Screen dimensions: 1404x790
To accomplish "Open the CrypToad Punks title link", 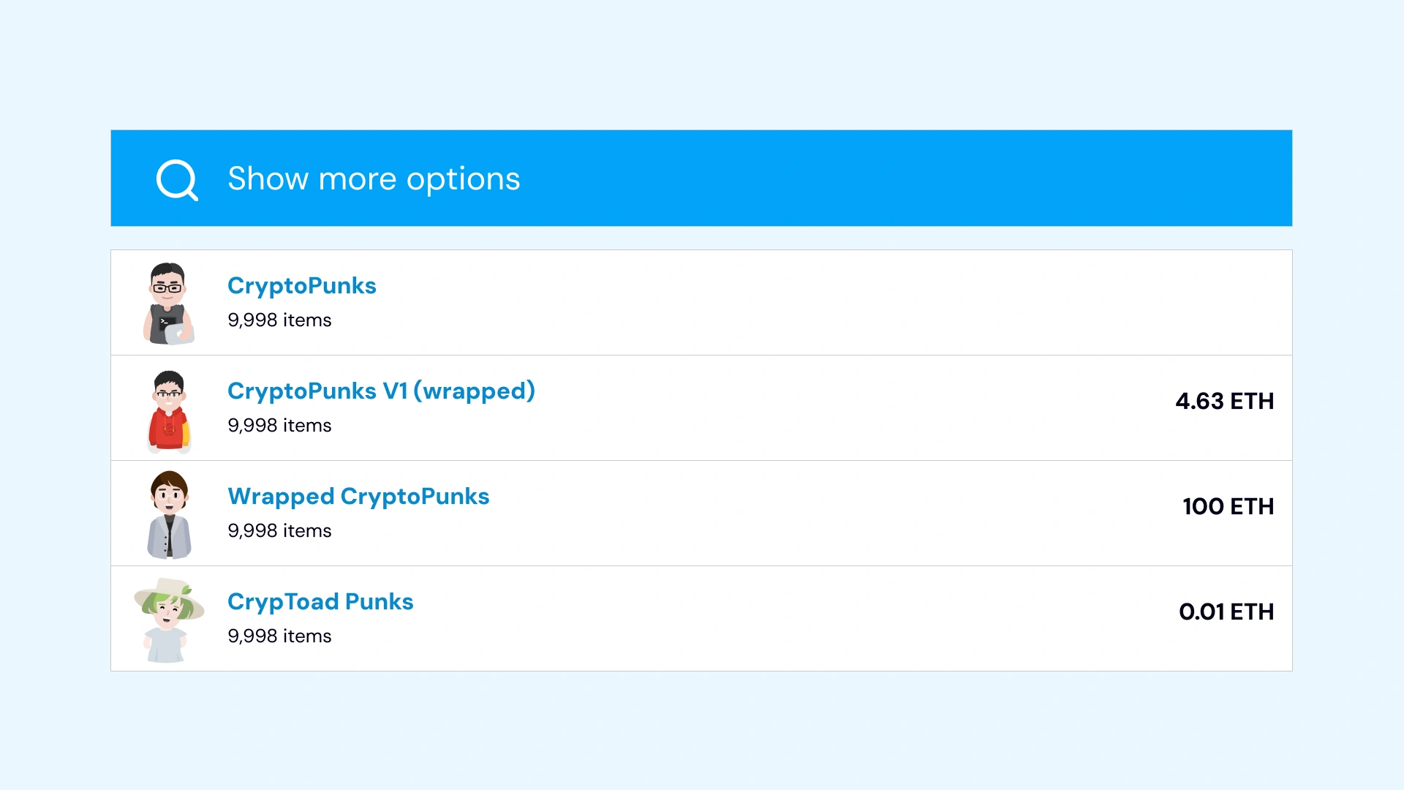I will click(x=320, y=602).
